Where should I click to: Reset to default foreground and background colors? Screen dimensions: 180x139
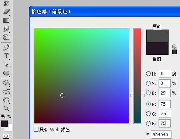3,116
